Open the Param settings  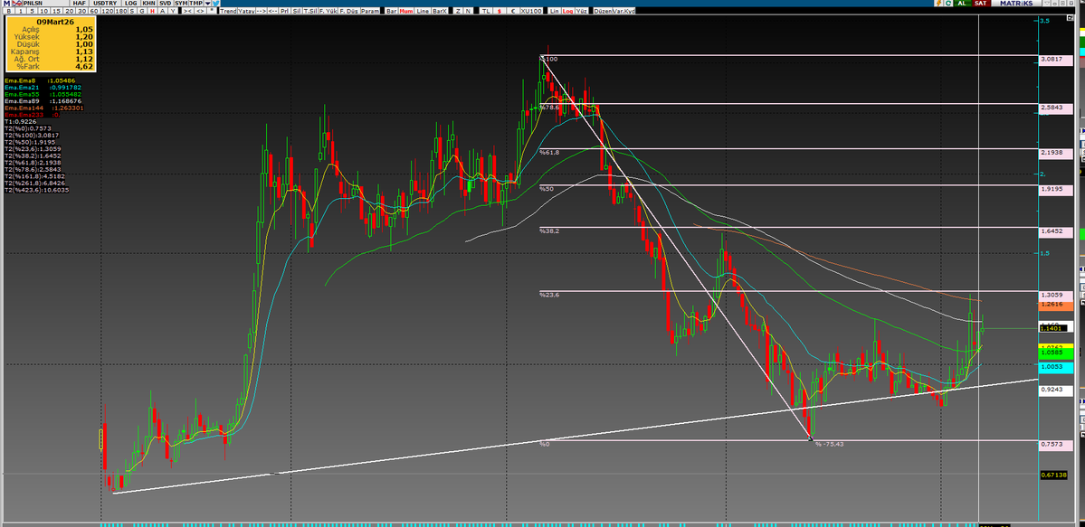pyautogui.click(x=370, y=11)
